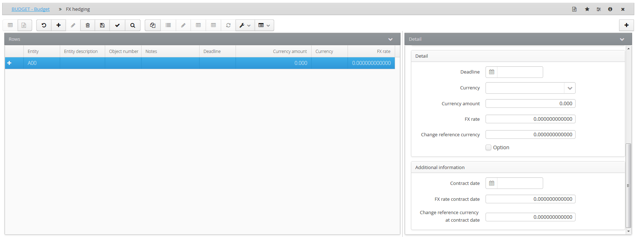The width and height of the screenshot is (635, 239).
Task: Mark page as favorite with star icon
Action: (587, 9)
